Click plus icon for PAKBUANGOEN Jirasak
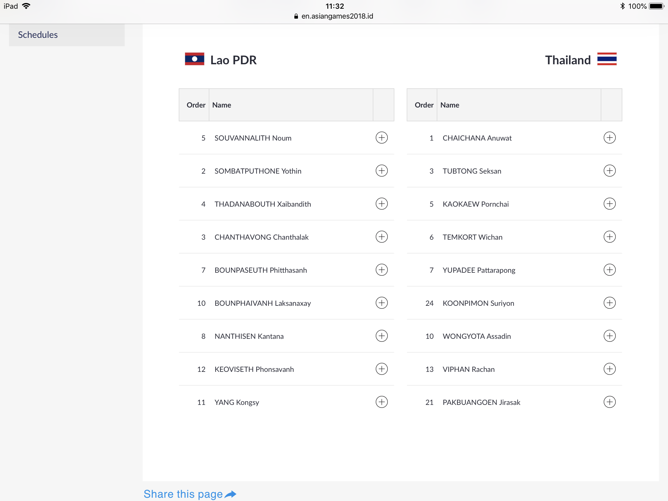Screen dimensions: 668x501 [610, 402]
